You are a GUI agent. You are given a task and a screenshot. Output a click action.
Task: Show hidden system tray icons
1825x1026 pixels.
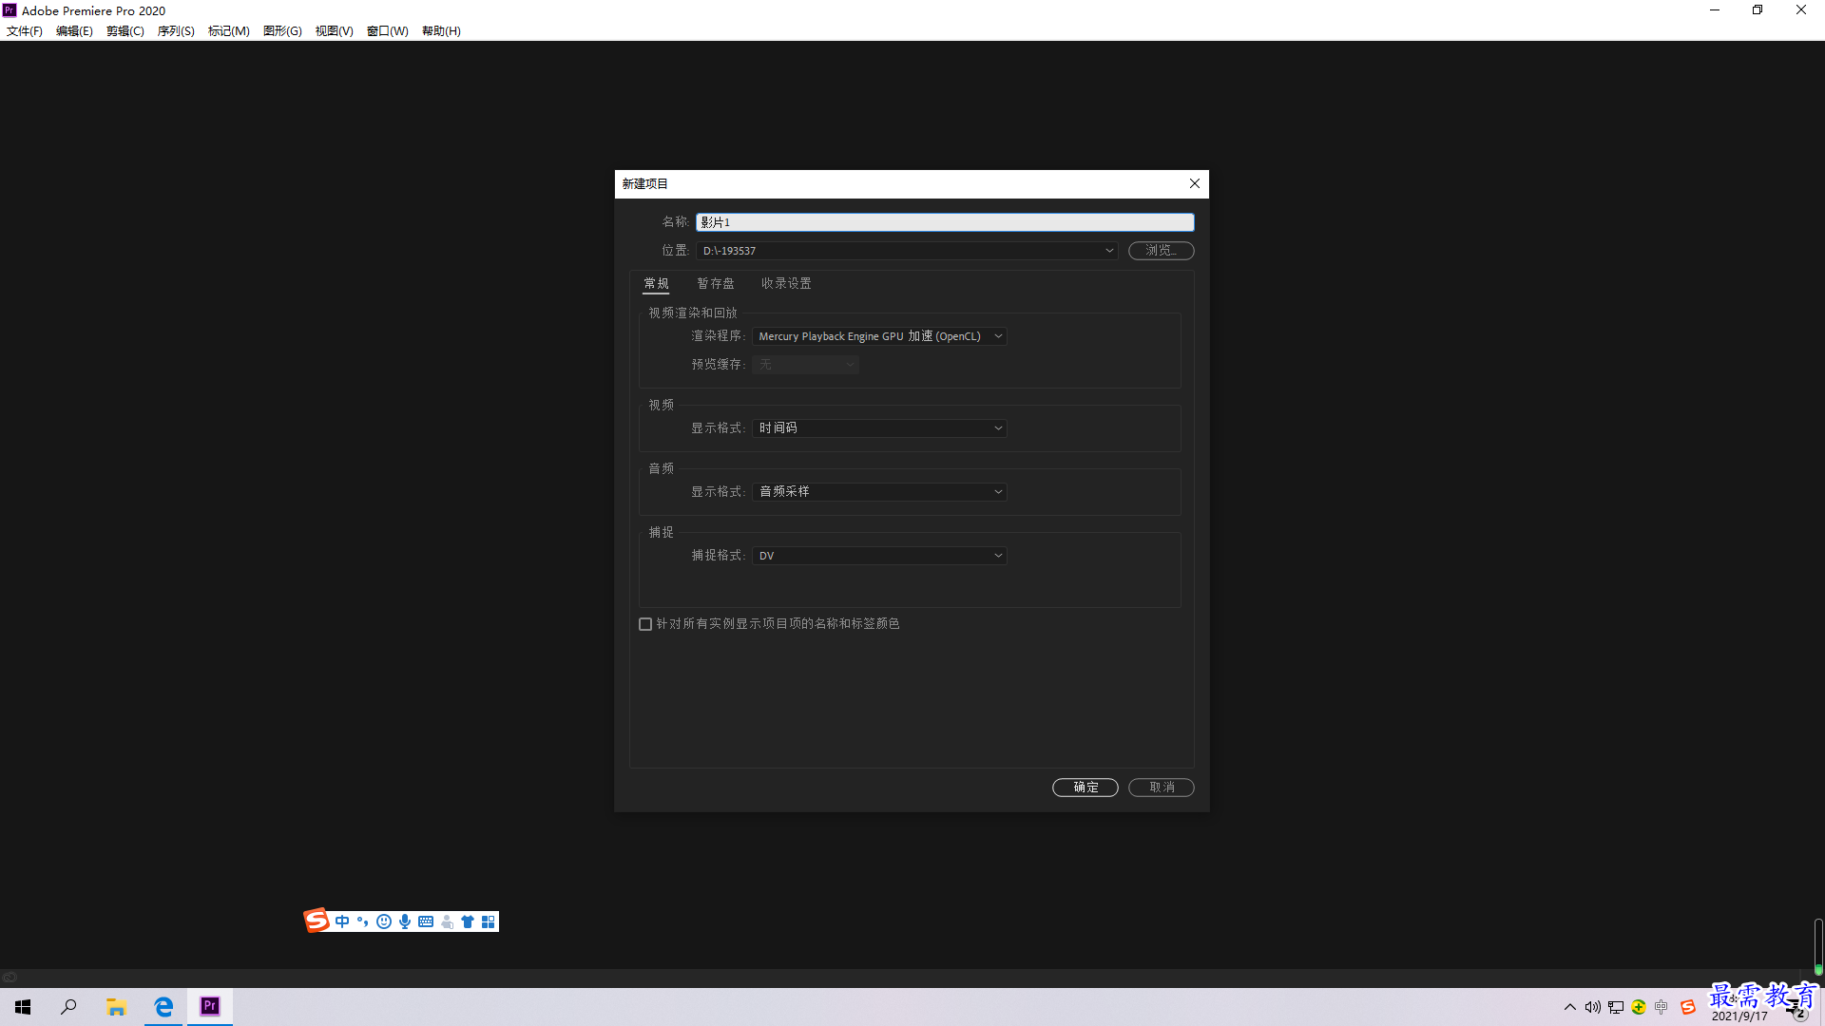point(1570,1007)
